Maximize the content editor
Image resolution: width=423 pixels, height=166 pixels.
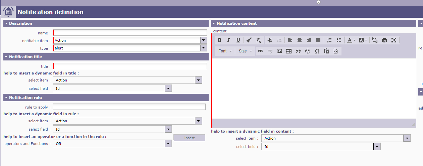pos(394,40)
